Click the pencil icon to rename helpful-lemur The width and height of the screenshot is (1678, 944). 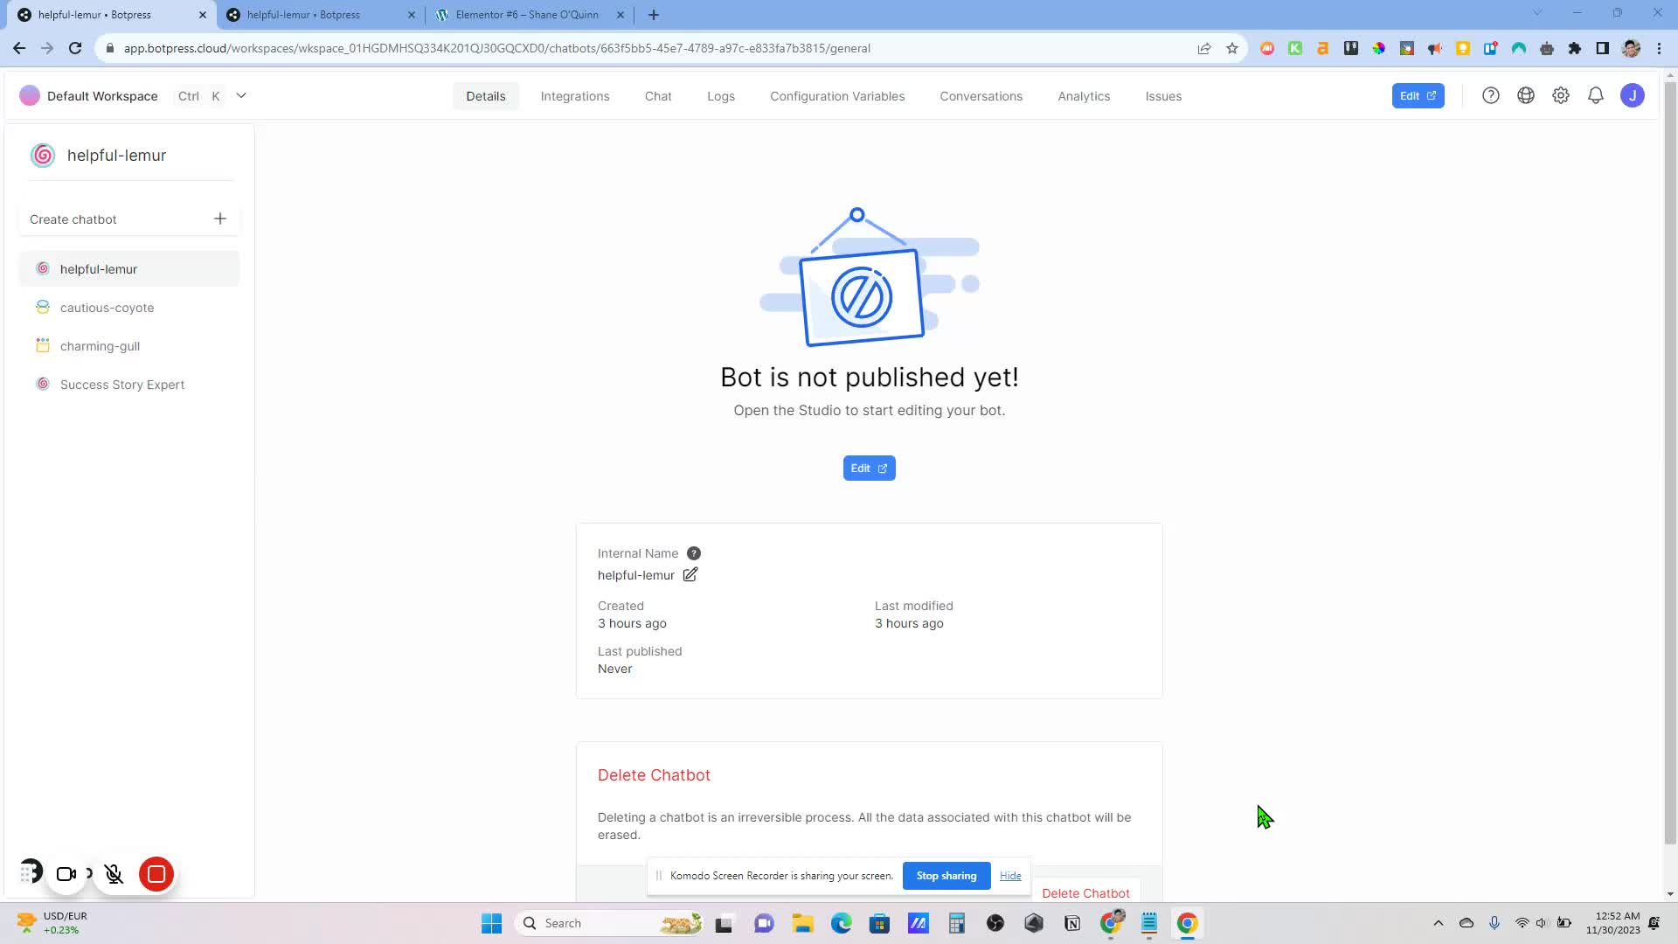coord(690,574)
